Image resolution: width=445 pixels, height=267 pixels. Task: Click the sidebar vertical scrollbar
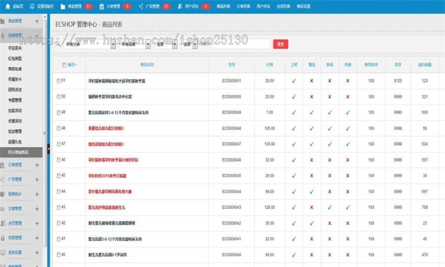tap(44, 133)
